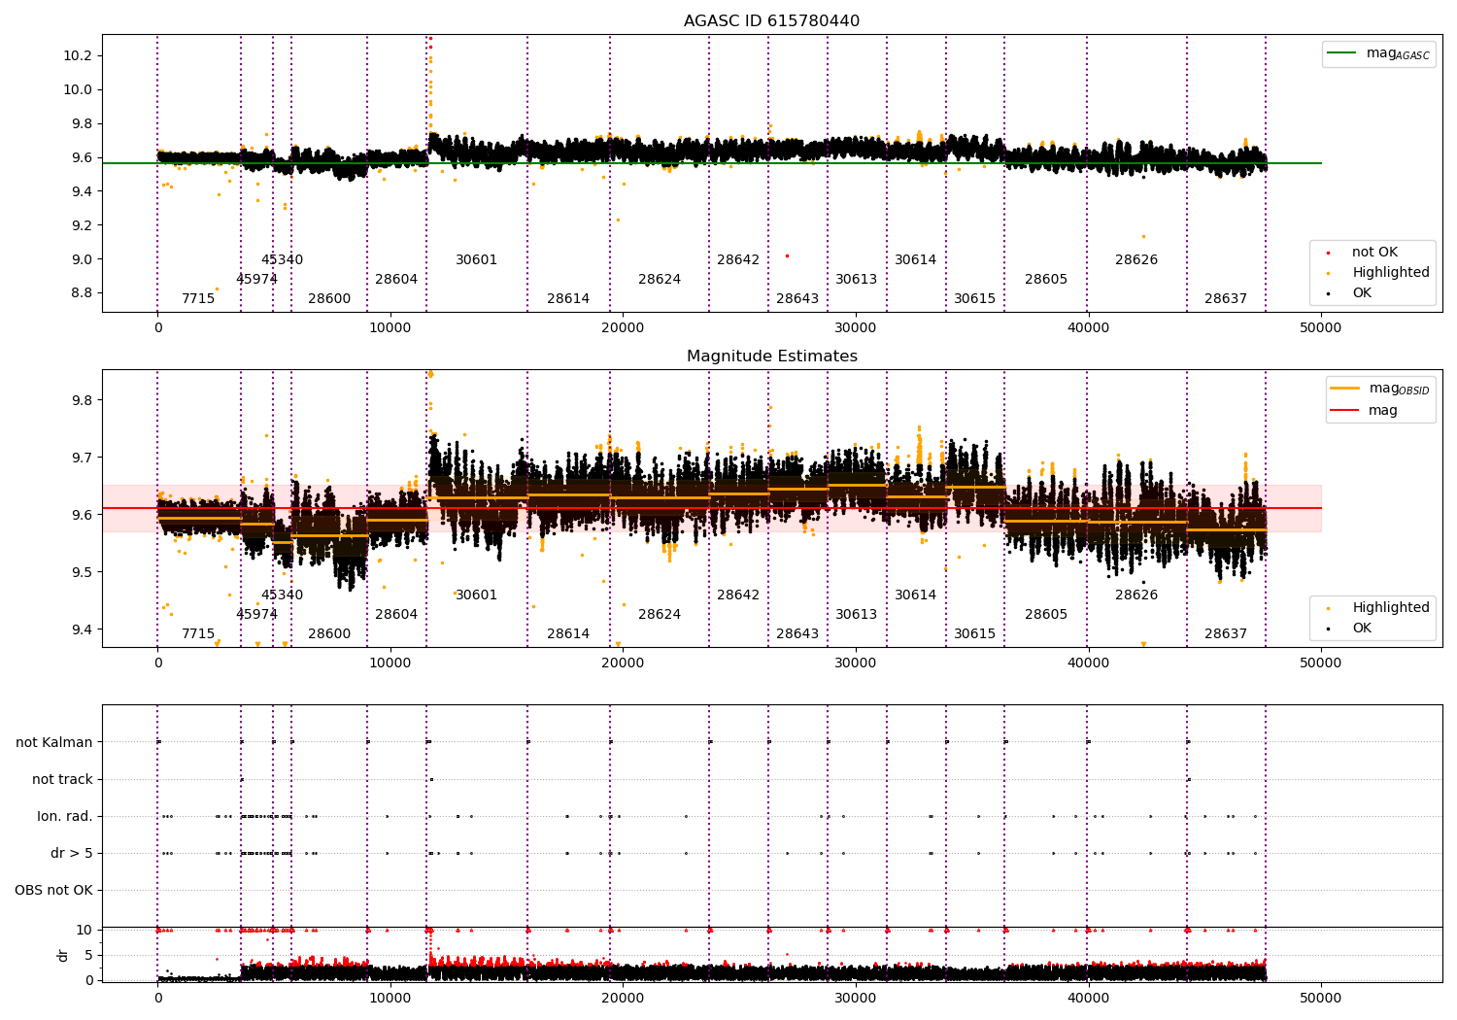Click the red dot marker beside 'not OK'

coord(1328,253)
